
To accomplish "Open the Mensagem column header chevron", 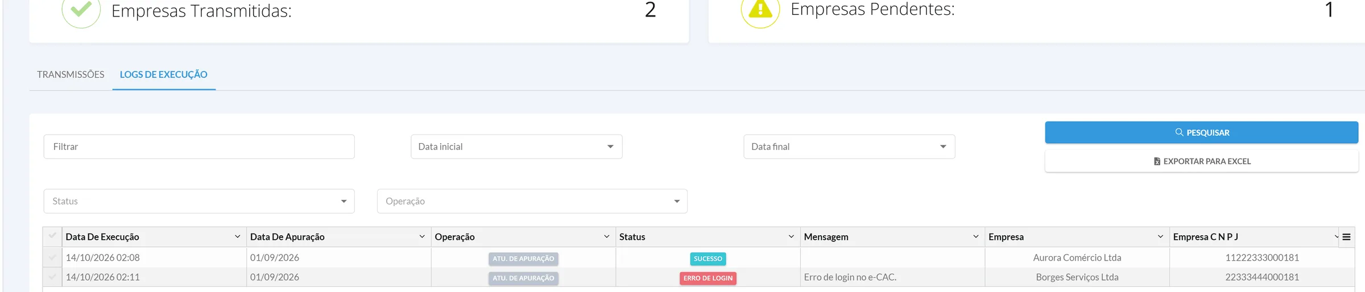I will click(976, 236).
